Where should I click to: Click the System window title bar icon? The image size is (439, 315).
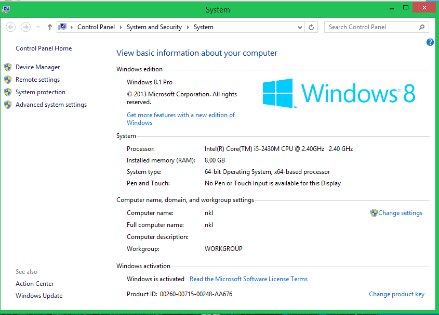pos(5,8)
